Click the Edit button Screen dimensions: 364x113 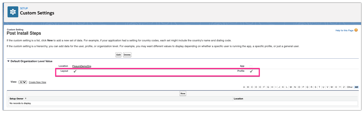(x=118, y=55)
